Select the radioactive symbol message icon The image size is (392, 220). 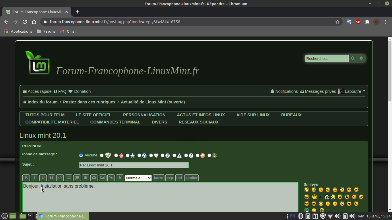coord(139,156)
